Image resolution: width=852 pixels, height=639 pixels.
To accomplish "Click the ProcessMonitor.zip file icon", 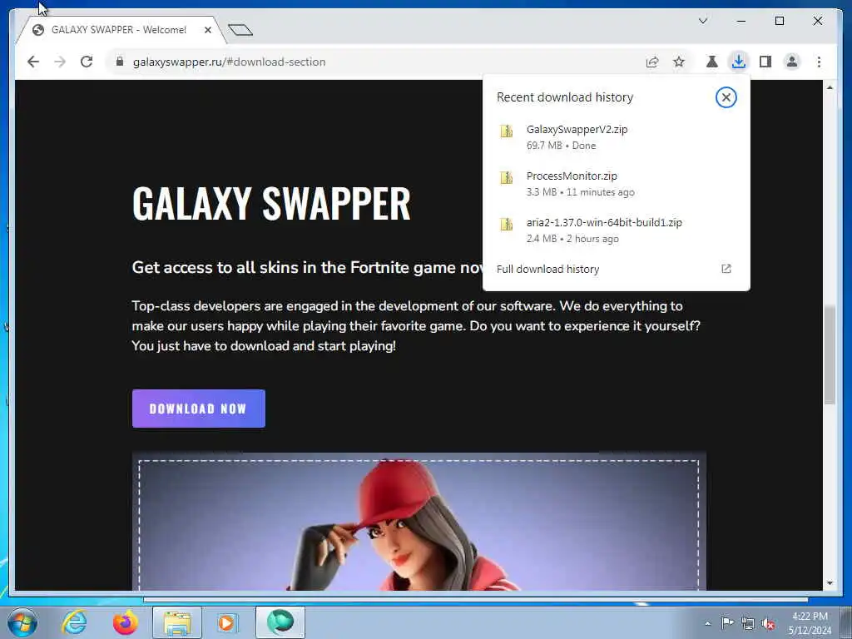I will [x=507, y=178].
